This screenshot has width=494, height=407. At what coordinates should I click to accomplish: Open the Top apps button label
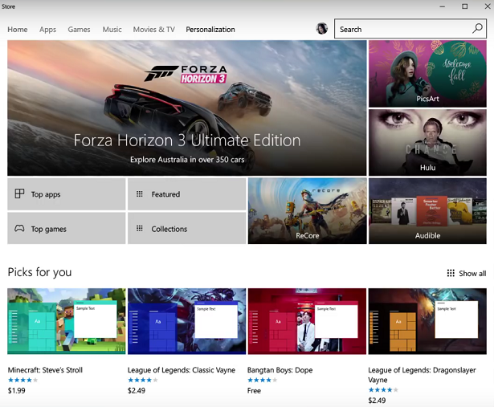[46, 194]
